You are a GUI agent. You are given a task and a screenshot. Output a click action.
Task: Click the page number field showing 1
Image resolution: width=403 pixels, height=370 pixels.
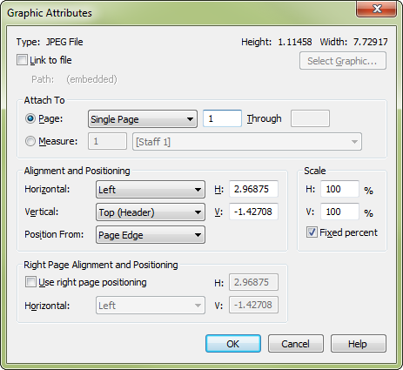[222, 118]
